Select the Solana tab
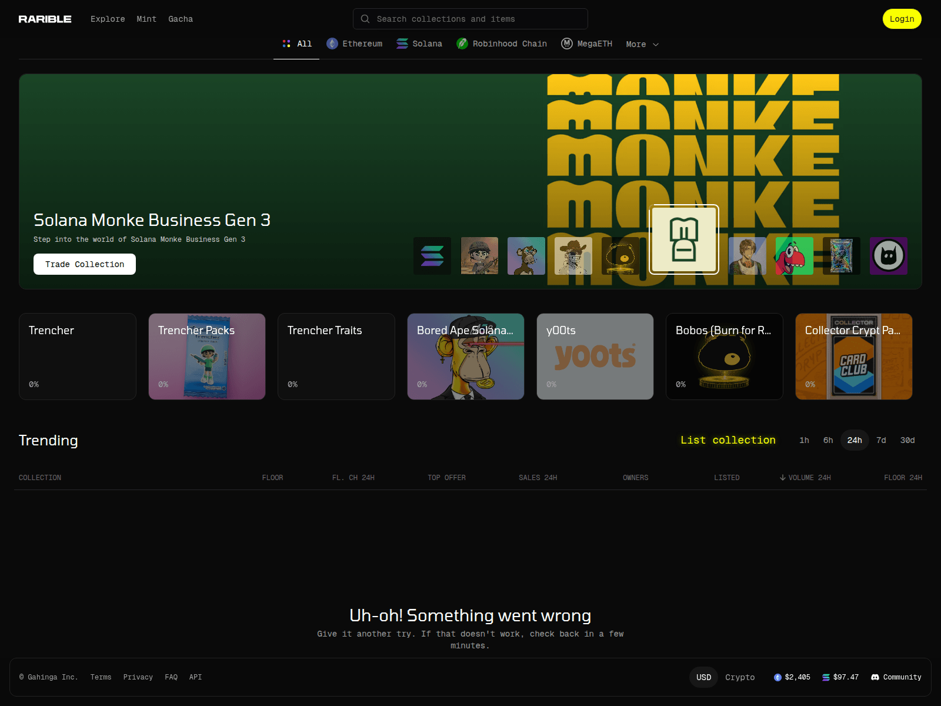Image resolution: width=941 pixels, height=706 pixels. 419,44
